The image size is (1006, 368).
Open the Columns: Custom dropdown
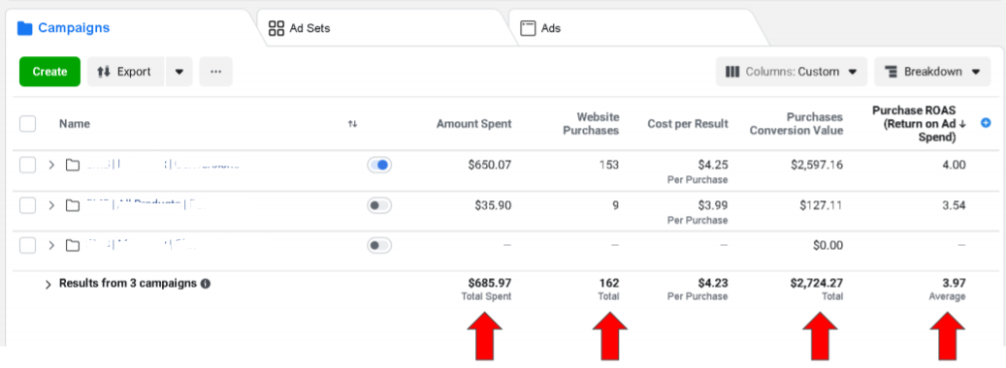tap(791, 72)
